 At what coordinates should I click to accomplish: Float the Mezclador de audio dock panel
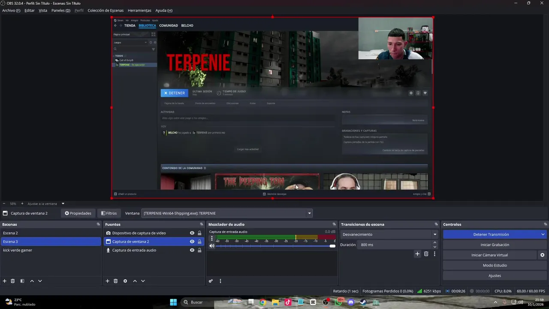point(334,224)
